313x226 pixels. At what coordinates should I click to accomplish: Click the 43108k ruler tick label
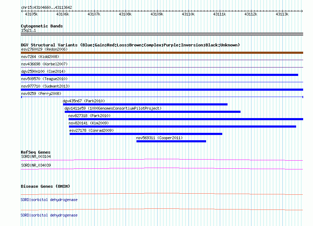pos(125,14)
